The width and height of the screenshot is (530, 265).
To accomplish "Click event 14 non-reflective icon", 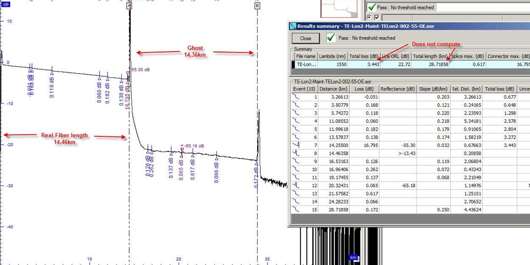I will [x=296, y=202].
